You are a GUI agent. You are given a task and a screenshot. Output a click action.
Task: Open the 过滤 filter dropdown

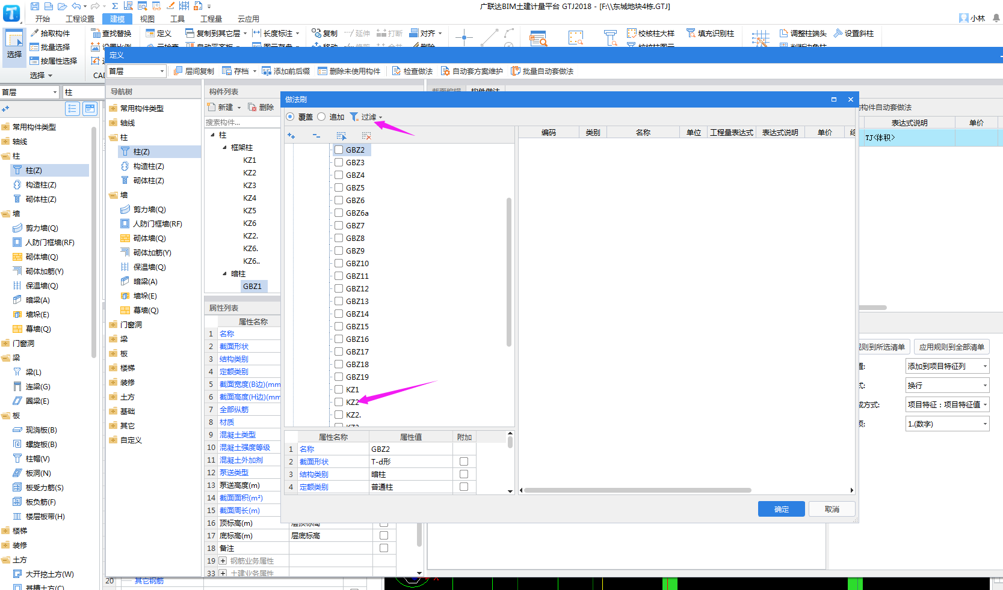(x=366, y=117)
